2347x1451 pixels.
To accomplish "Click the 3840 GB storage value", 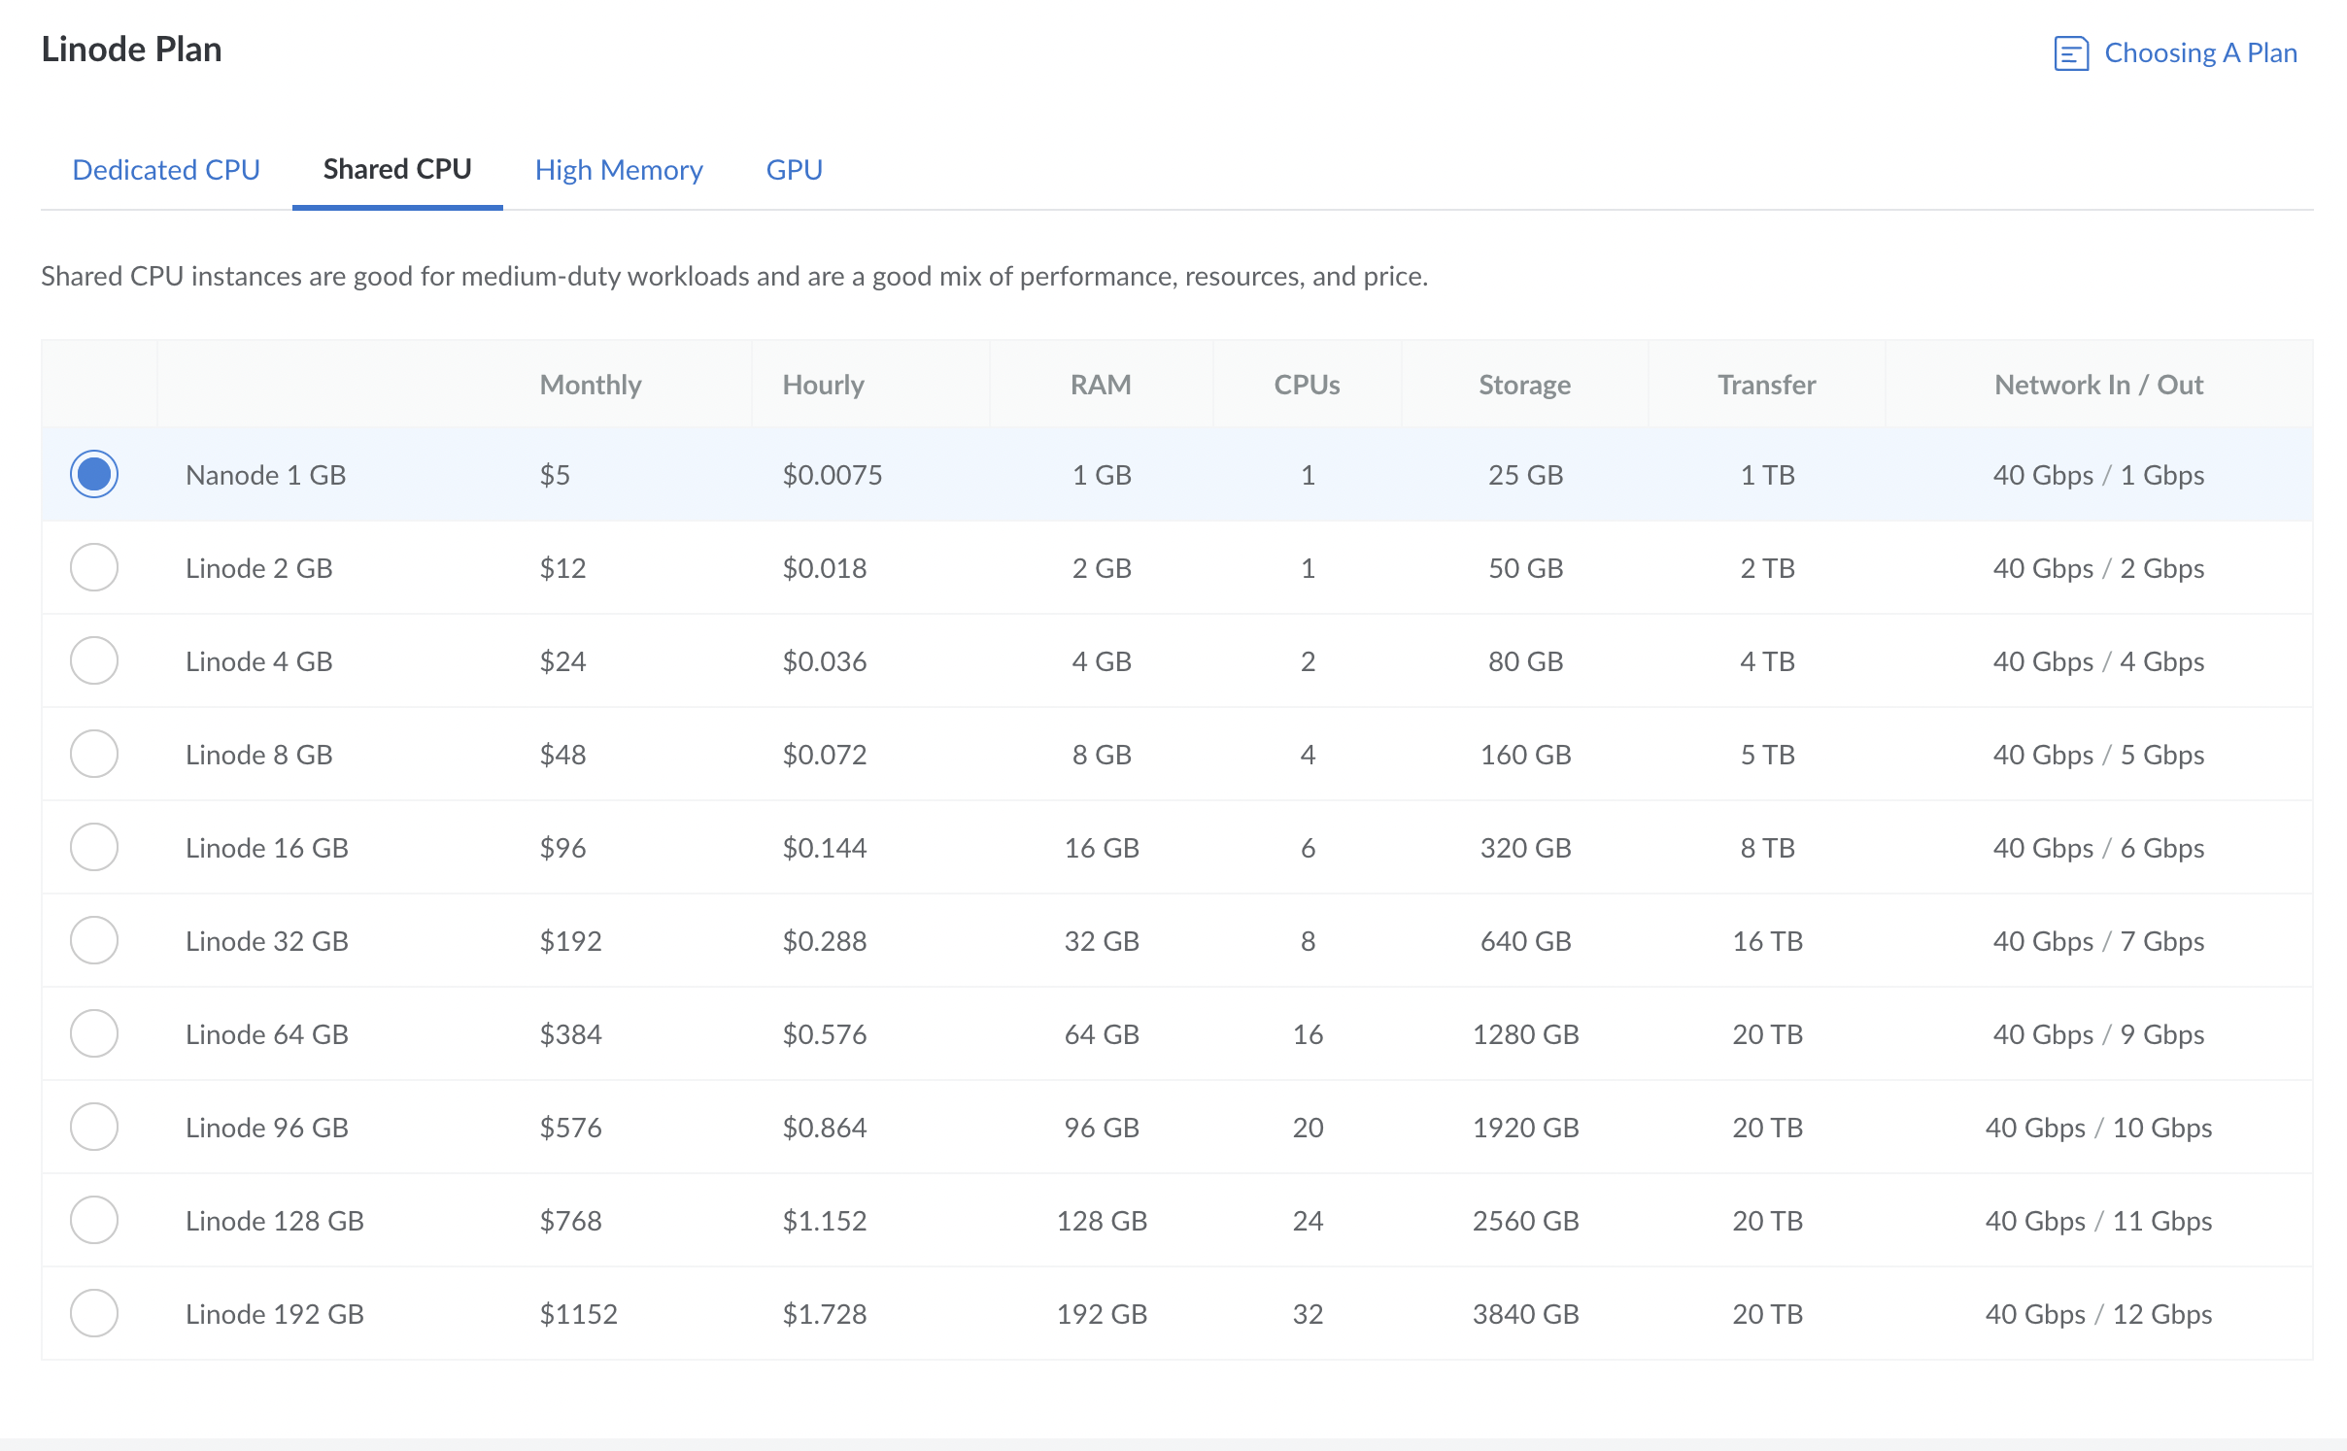I will (1525, 1314).
